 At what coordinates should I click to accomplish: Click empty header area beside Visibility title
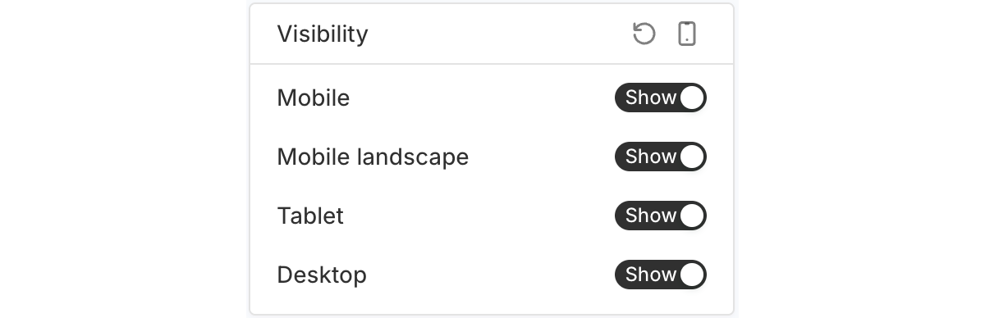tap(501, 34)
